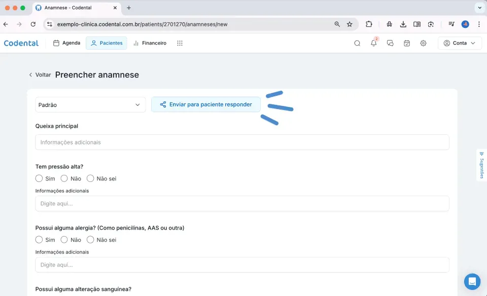Open the browser downloads icon
487x296 pixels.
pyautogui.click(x=403, y=24)
